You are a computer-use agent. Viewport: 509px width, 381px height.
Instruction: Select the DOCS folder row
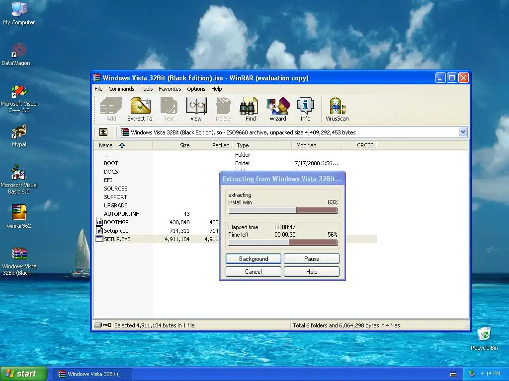point(111,171)
